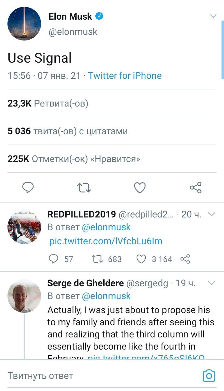View the 225K likes list
224x391 pixels.
coord(74,159)
